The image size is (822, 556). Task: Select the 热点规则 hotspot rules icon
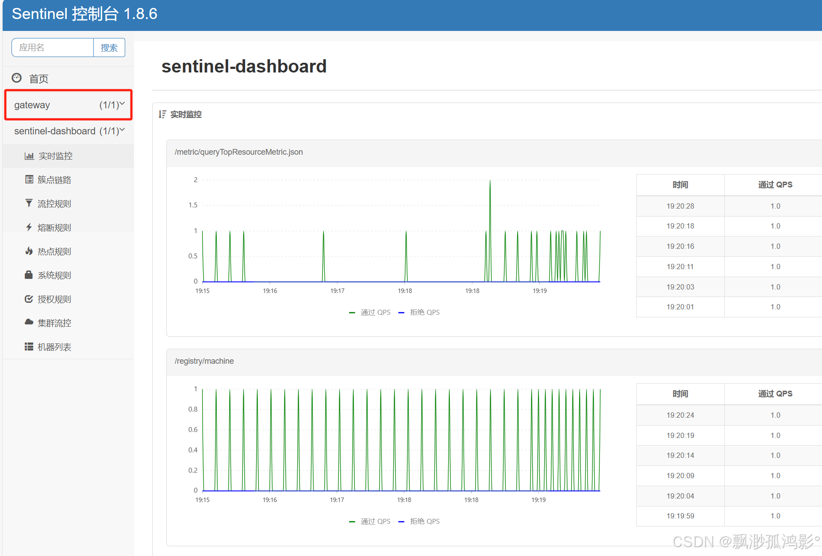28,251
